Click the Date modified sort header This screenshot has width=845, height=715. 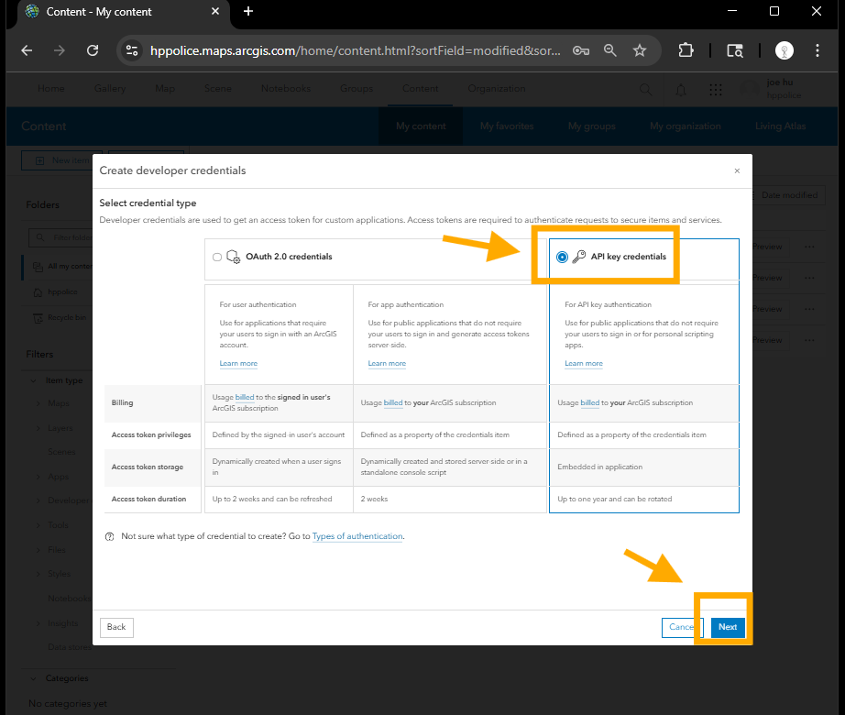[789, 195]
